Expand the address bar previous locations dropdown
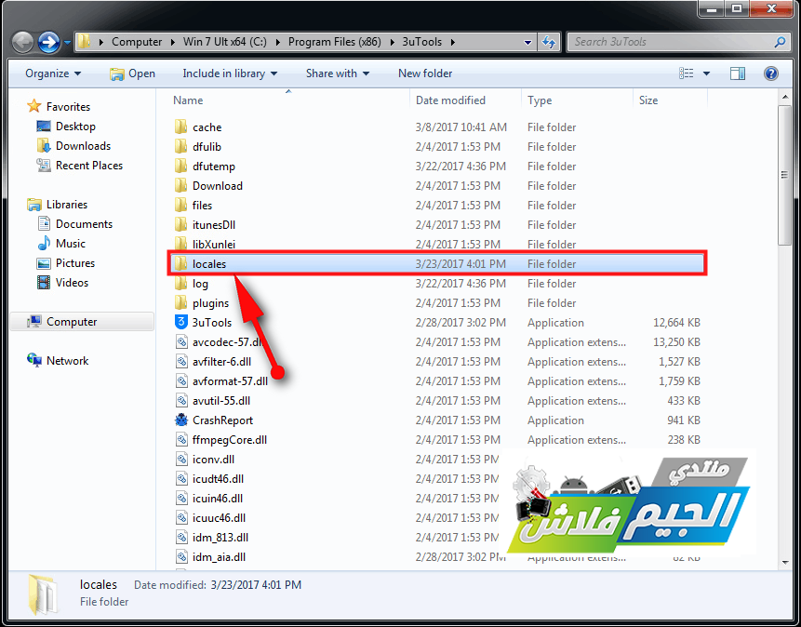Image resolution: width=801 pixels, height=627 pixels. (x=527, y=43)
